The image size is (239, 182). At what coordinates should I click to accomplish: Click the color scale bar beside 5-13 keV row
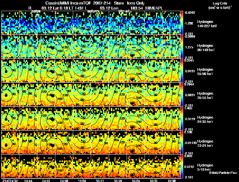pyautogui.click(x=182, y=166)
